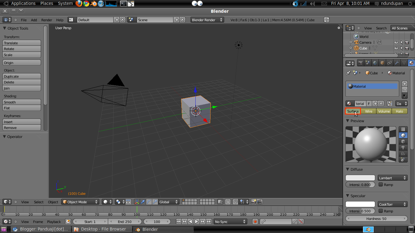
Task: Open the Modifiers wrench icon
Action: 397,63
